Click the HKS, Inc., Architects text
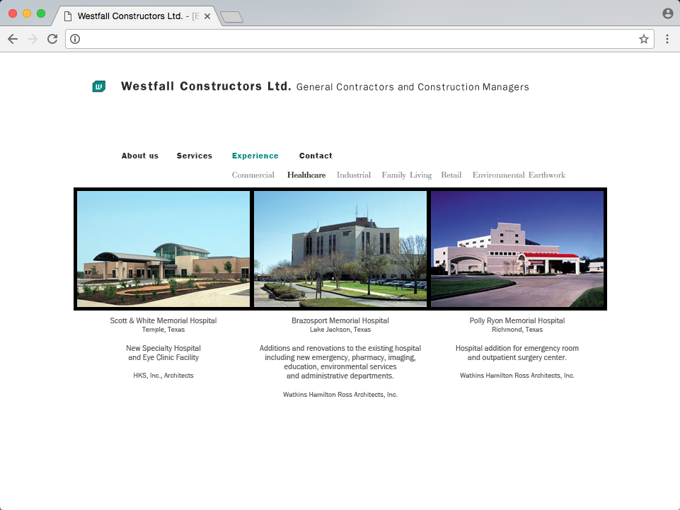 coord(163,376)
